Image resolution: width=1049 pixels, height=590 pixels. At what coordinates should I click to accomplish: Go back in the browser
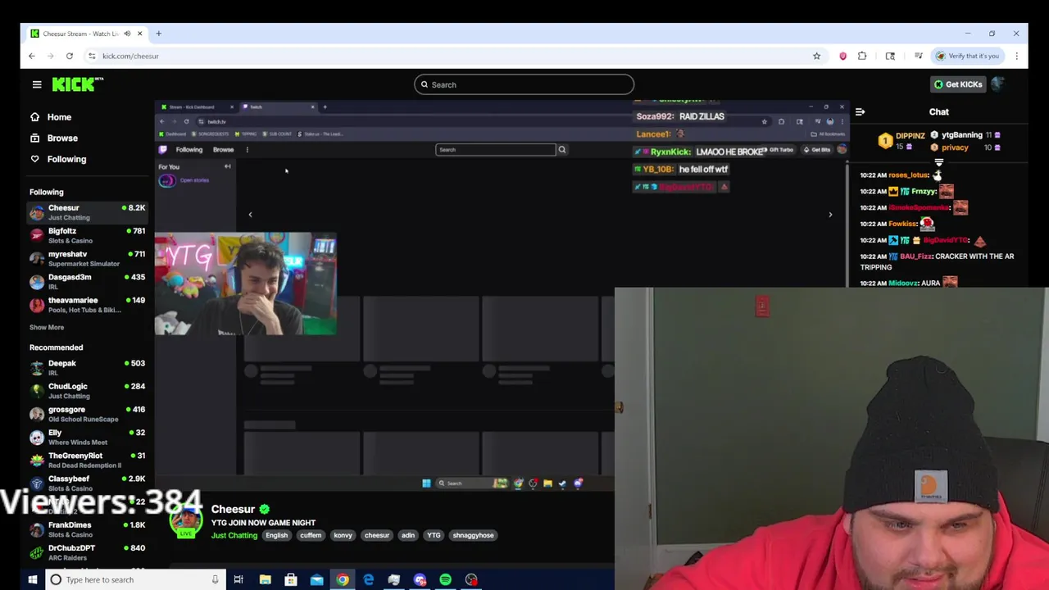click(32, 56)
